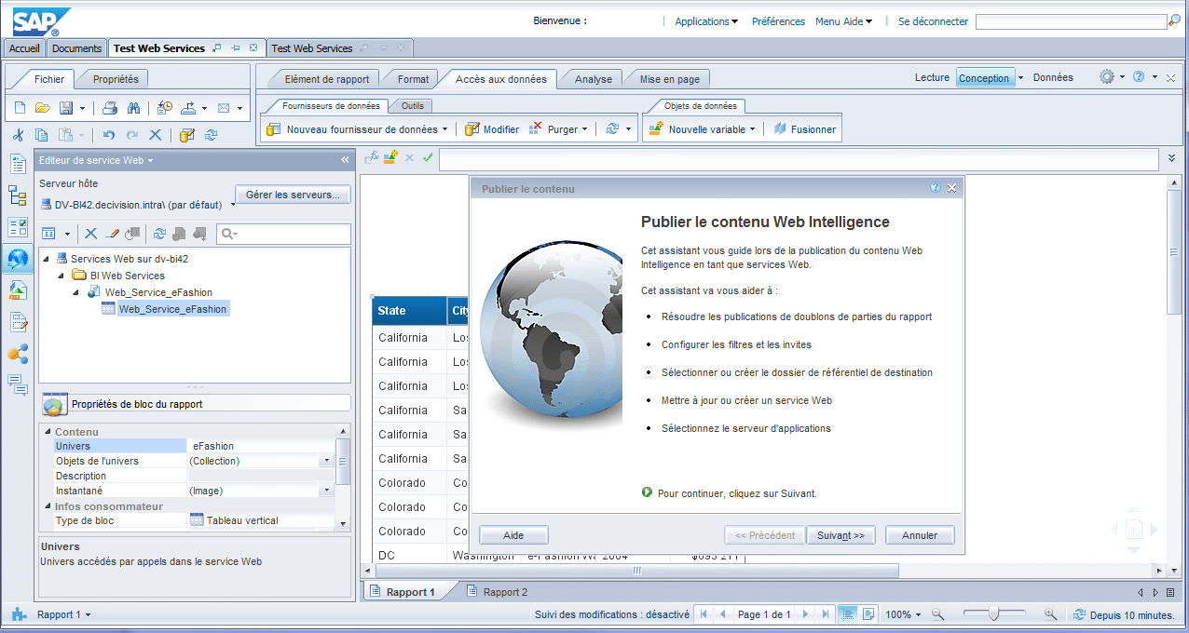
Task: Open the Menu Aide dropdown
Action: click(843, 21)
